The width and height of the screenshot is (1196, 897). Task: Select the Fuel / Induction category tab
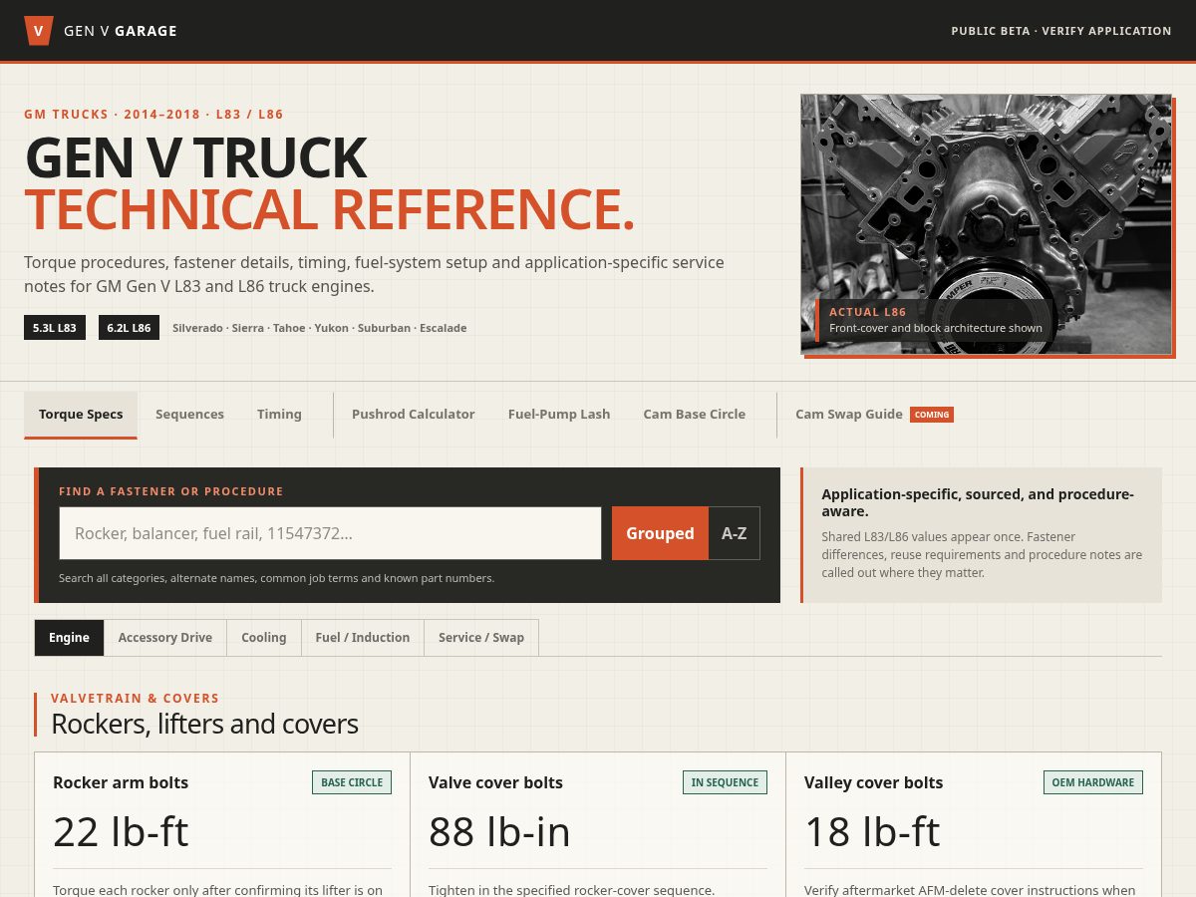(363, 638)
